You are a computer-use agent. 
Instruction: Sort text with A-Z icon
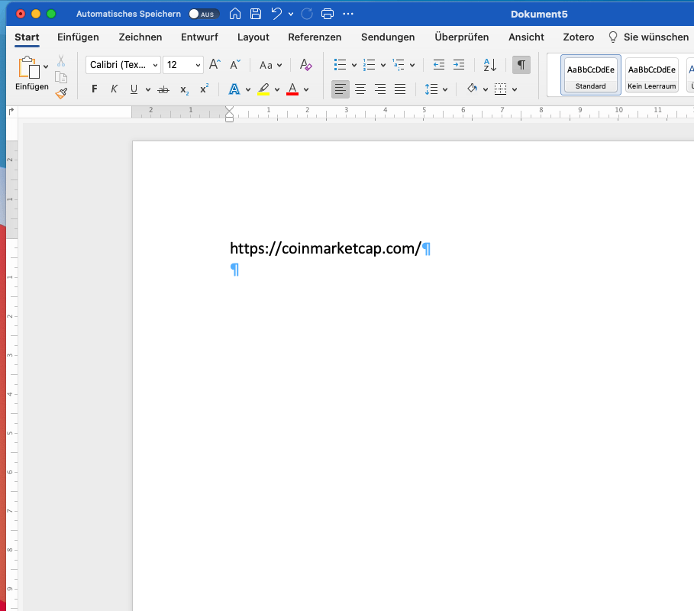point(490,65)
